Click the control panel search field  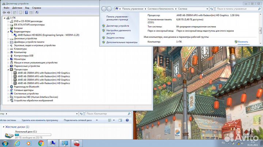pyautogui.click(x=237, y=8)
